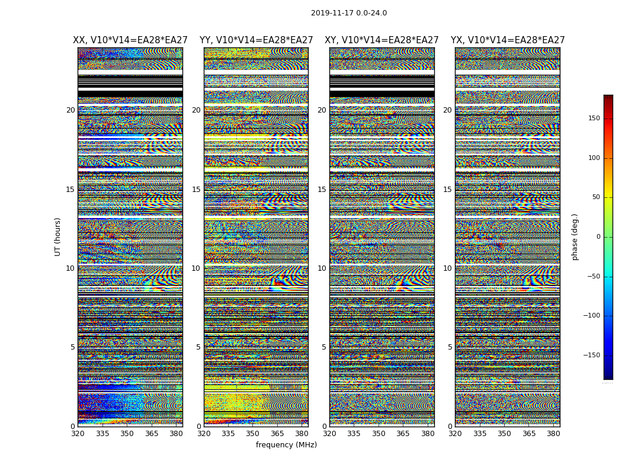Select the XY, V10*V14=EA28*EA27 panel title
This screenshot has height=474, width=622.
pos(381,40)
